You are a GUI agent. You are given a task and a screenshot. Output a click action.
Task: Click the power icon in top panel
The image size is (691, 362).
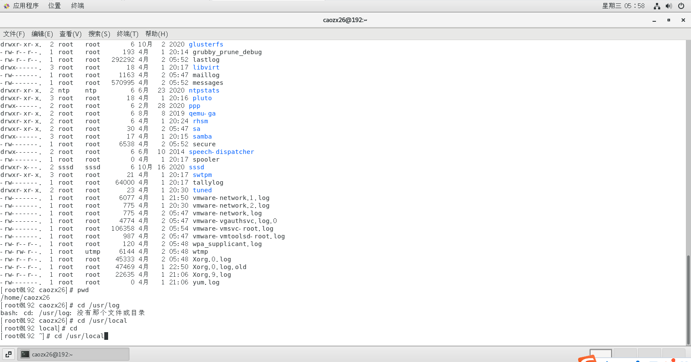click(681, 6)
